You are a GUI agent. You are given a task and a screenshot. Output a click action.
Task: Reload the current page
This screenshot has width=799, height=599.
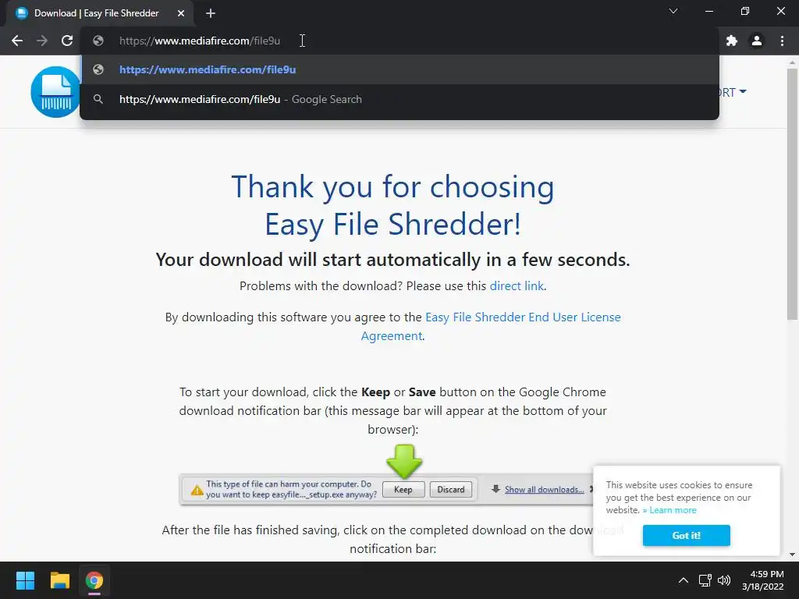pyautogui.click(x=67, y=41)
